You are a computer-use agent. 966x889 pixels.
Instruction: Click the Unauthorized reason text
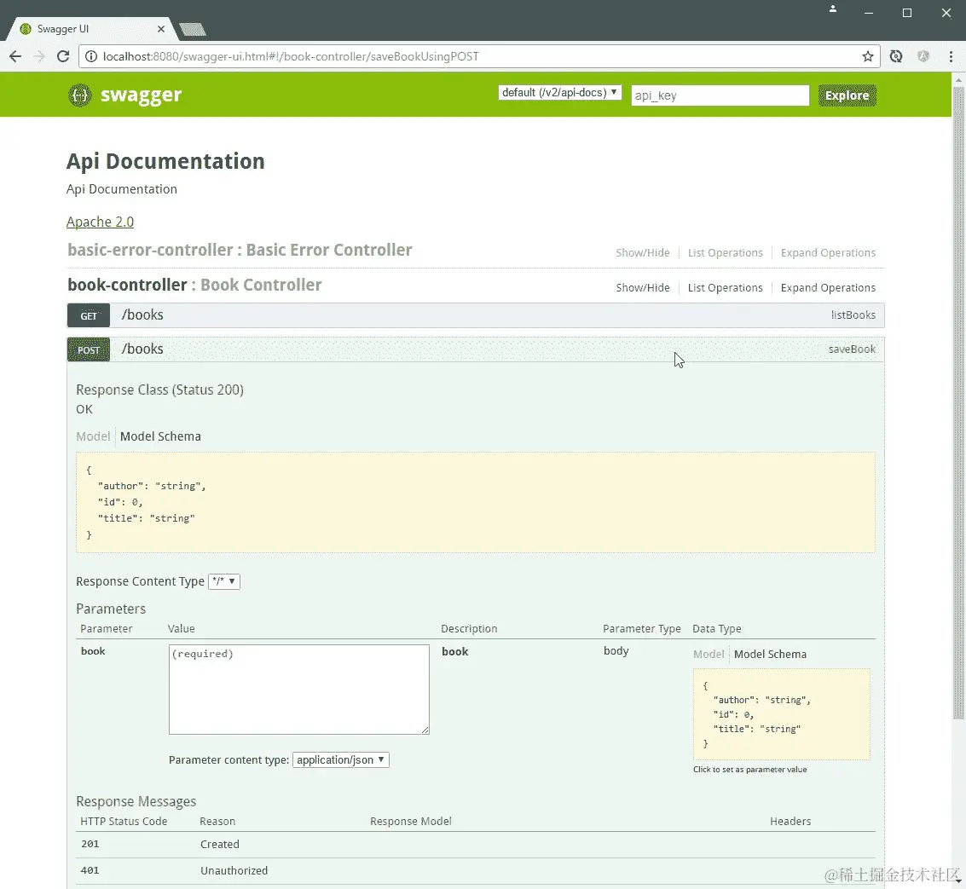234,870
